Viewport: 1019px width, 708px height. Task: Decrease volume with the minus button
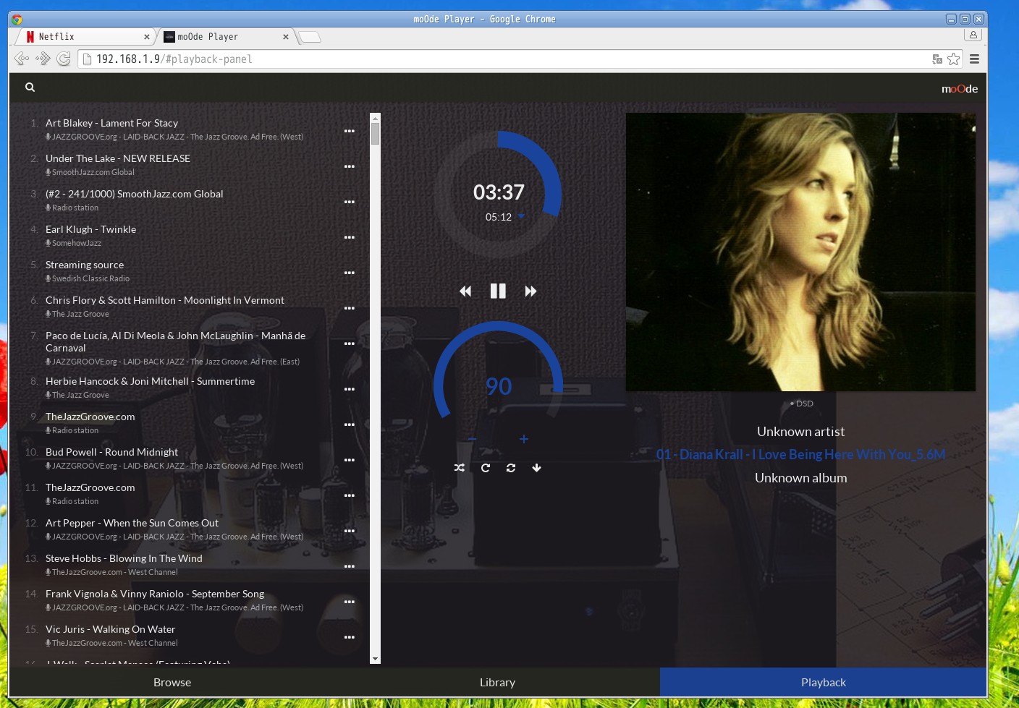[x=473, y=439]
